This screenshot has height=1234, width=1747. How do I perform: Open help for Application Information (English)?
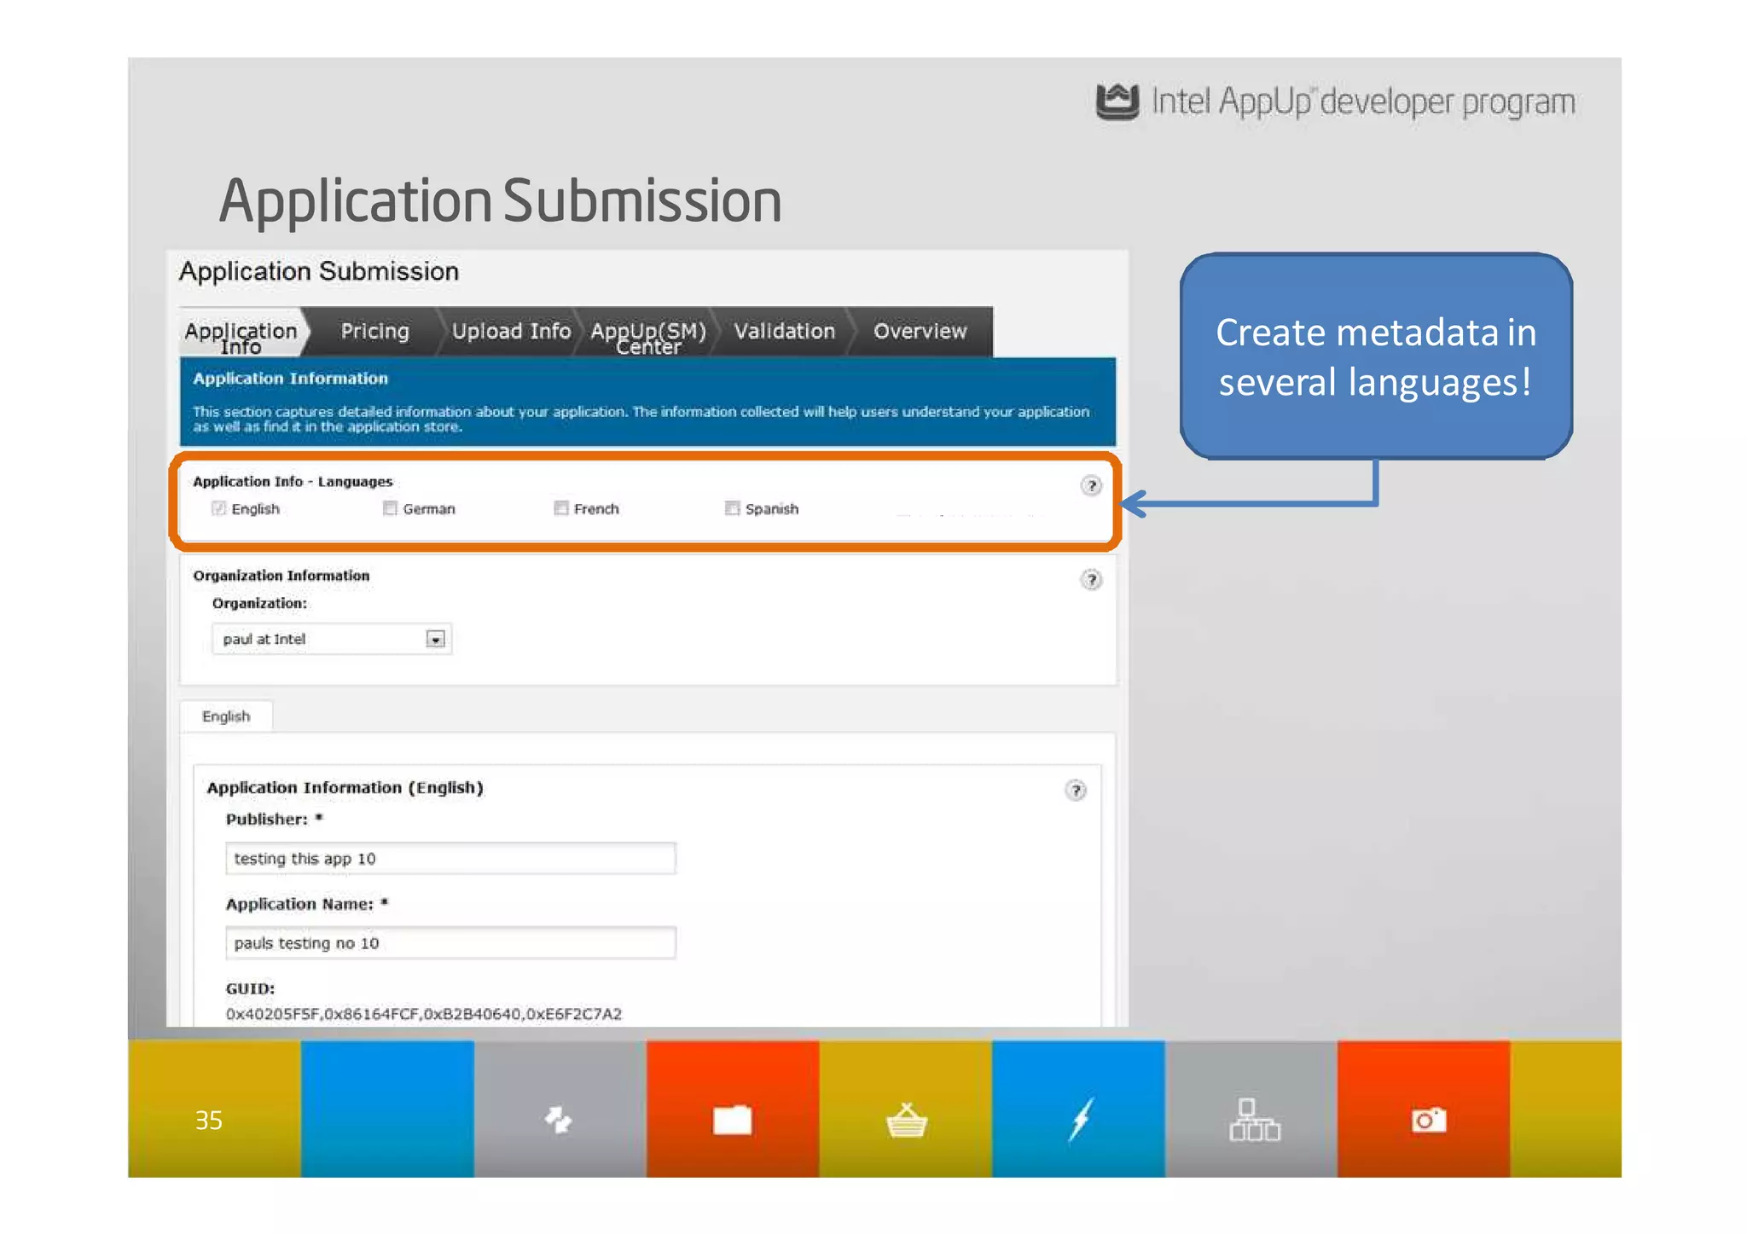(1076, 791)
